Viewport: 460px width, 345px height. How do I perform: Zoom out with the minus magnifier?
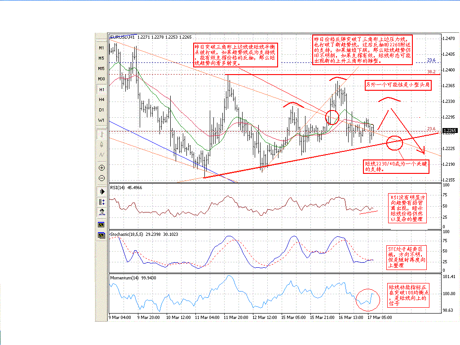click(x=102, y=178)
